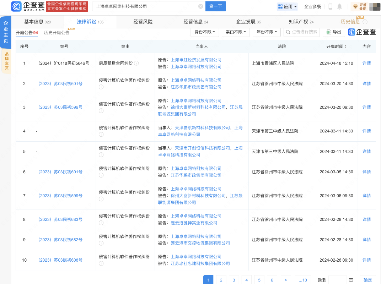381x284 pixels.
Task: Click the 查一下 search button
Action: click(x=215, y=6)
